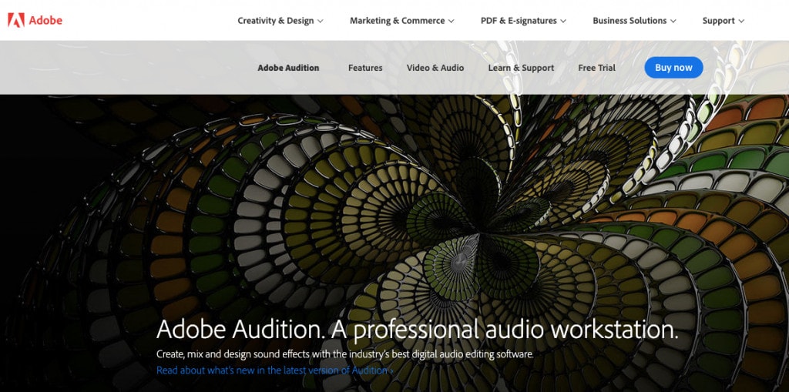The width and height of the screenshot is (789, 392).
Task: Click the Adobe wordmark text
Action: tap(45, 21)
